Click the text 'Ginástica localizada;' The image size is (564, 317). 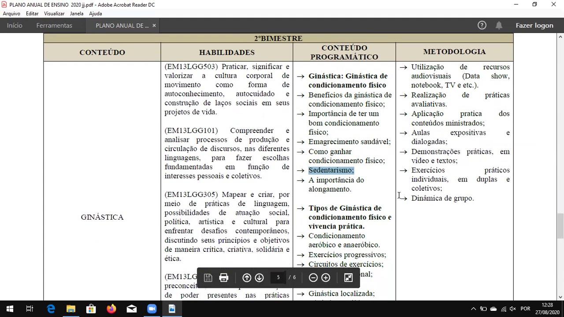[x=341, y=294]
